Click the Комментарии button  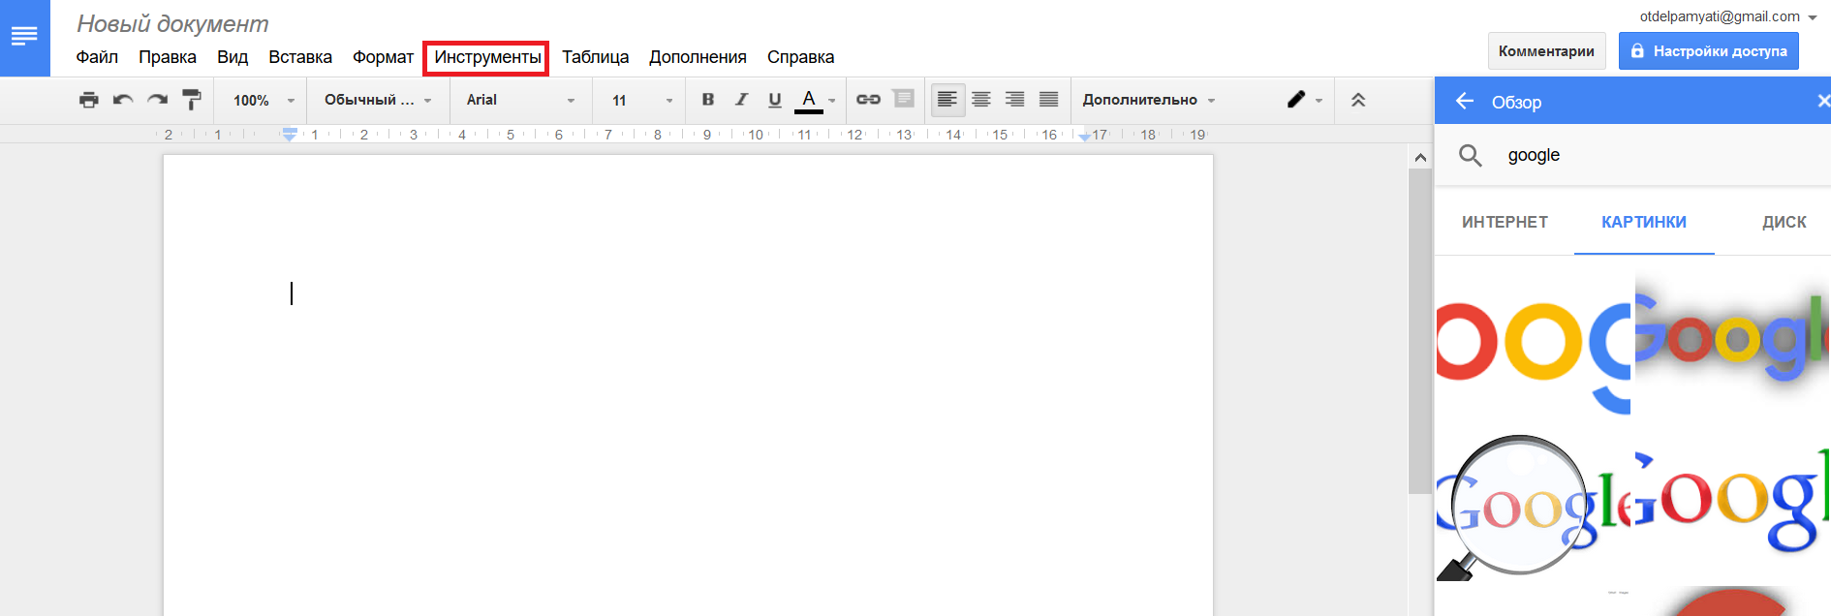[x=1546, y=51]
